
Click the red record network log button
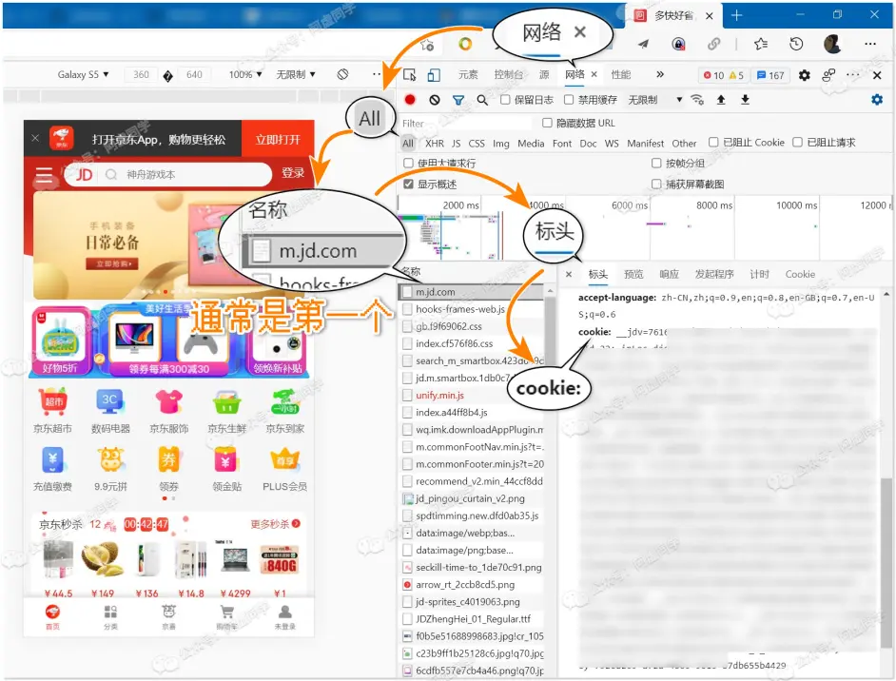pyautogui.click(x=410, y=100)
